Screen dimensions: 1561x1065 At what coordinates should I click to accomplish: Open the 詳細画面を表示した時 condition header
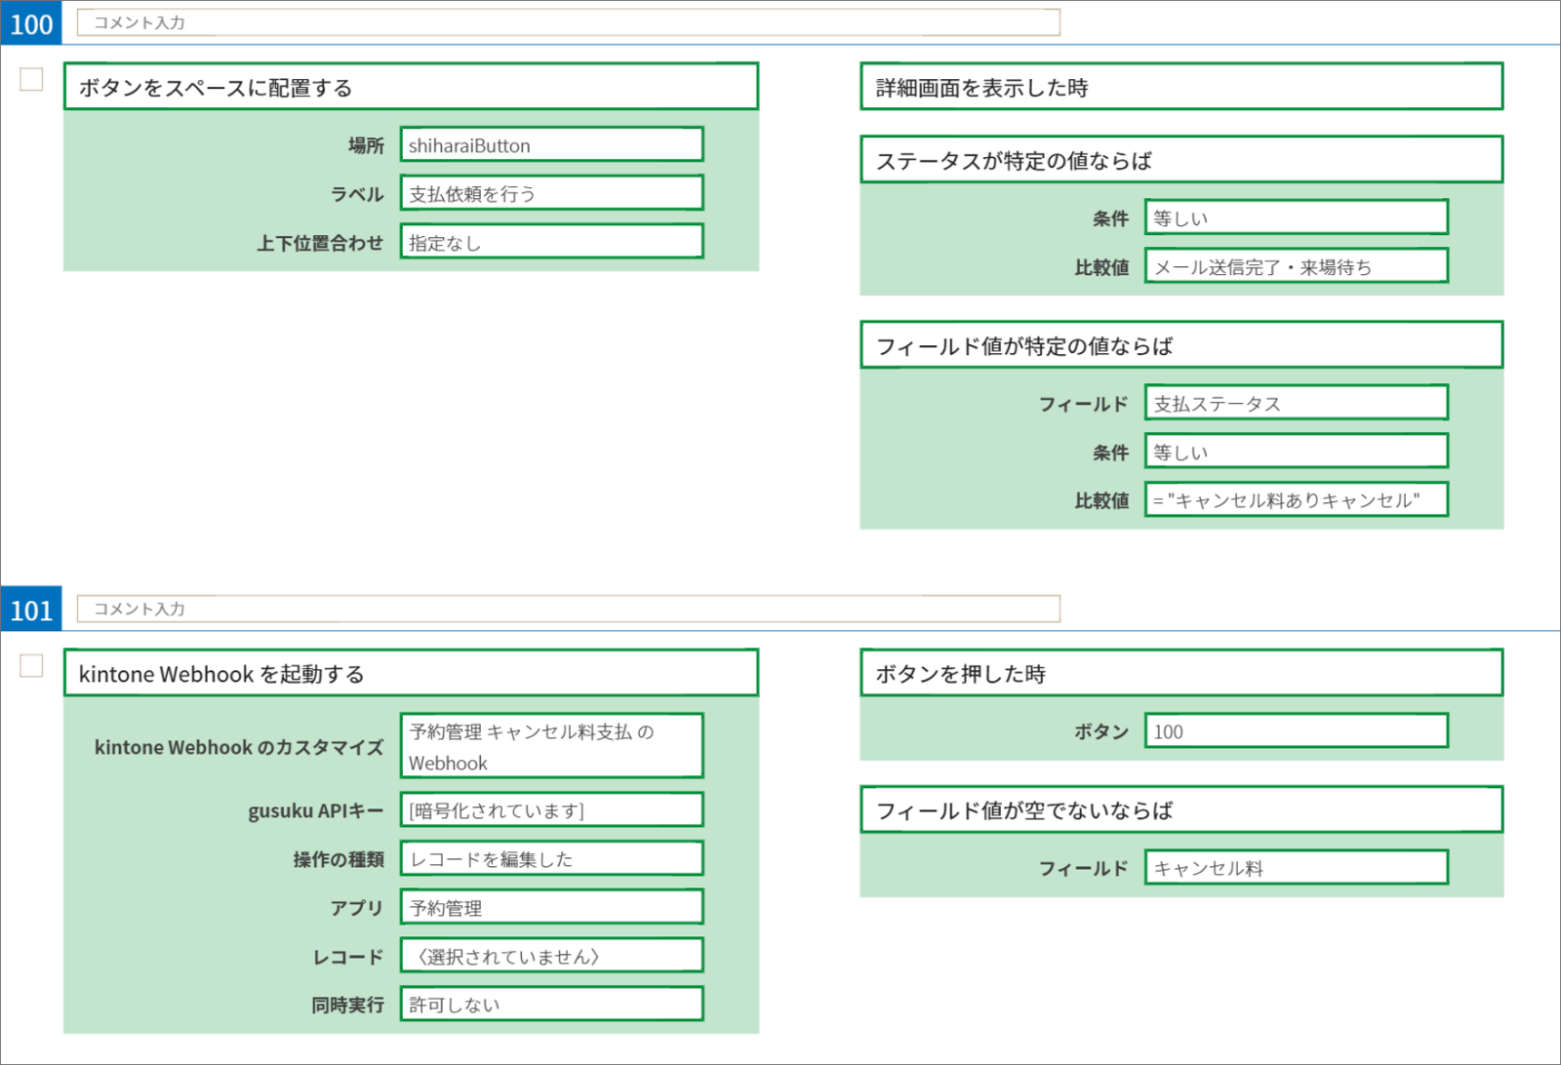pos(1181,87)
